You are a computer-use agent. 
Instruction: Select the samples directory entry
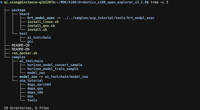click(19, 57)
